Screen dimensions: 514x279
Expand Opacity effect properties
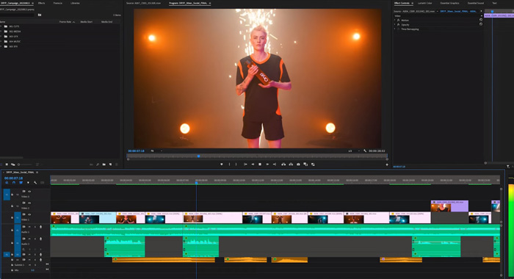[395, 24]
